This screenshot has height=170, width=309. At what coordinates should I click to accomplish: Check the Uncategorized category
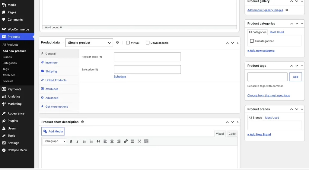(252, 41)
